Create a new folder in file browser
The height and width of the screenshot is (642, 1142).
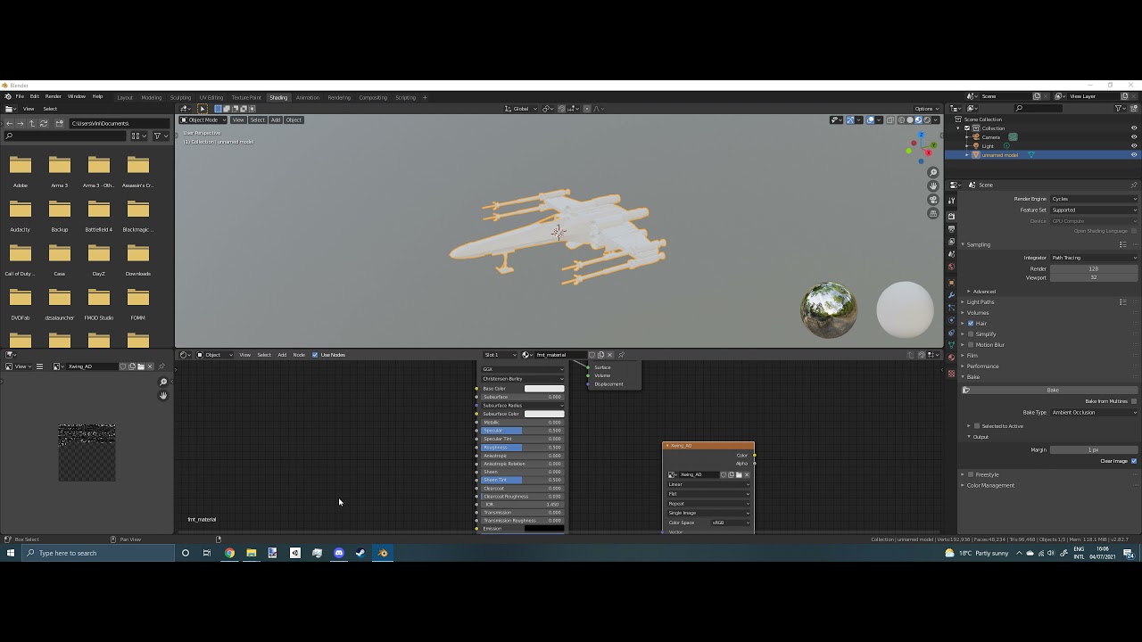tap(59, 123)
